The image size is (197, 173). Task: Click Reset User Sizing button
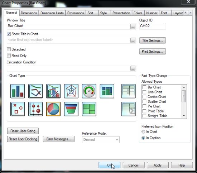23,131
